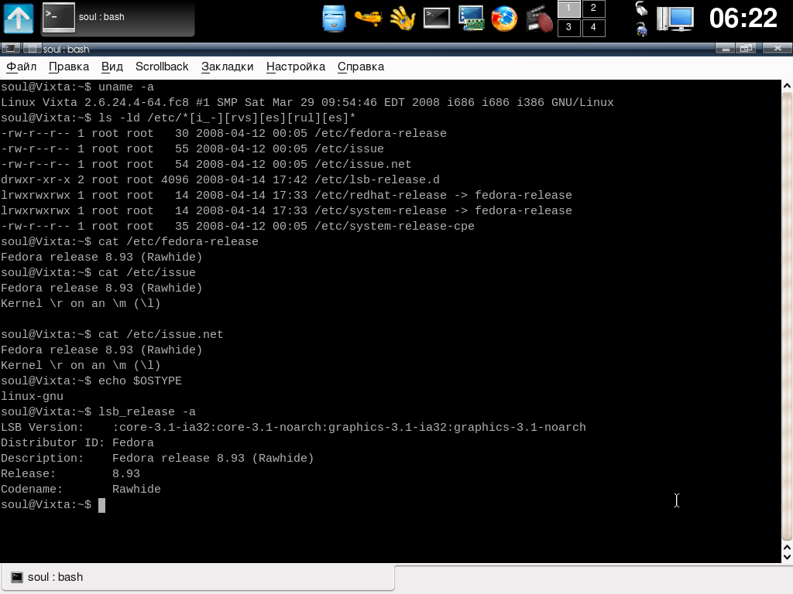Open the Scrollback menu
The height and width of the screenshot is (594, 793).
(x=162, y=67)
